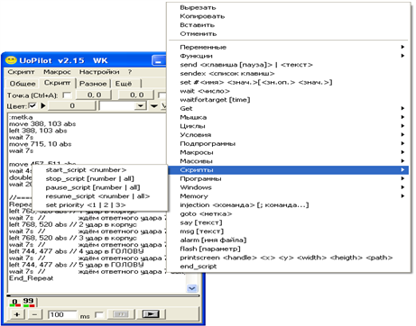
Task: Expand the Макросы submenu
Action: coord(288,152)
